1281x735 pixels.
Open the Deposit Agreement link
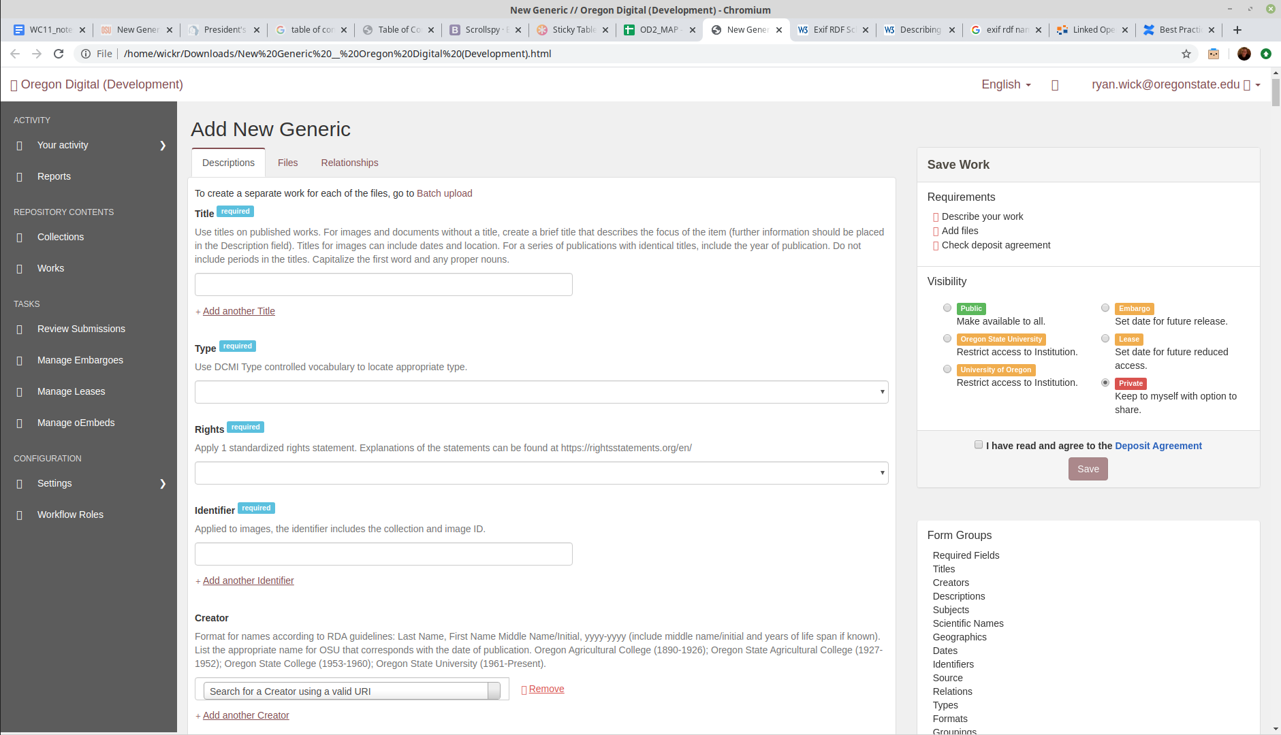click(x=1158, y=446)
